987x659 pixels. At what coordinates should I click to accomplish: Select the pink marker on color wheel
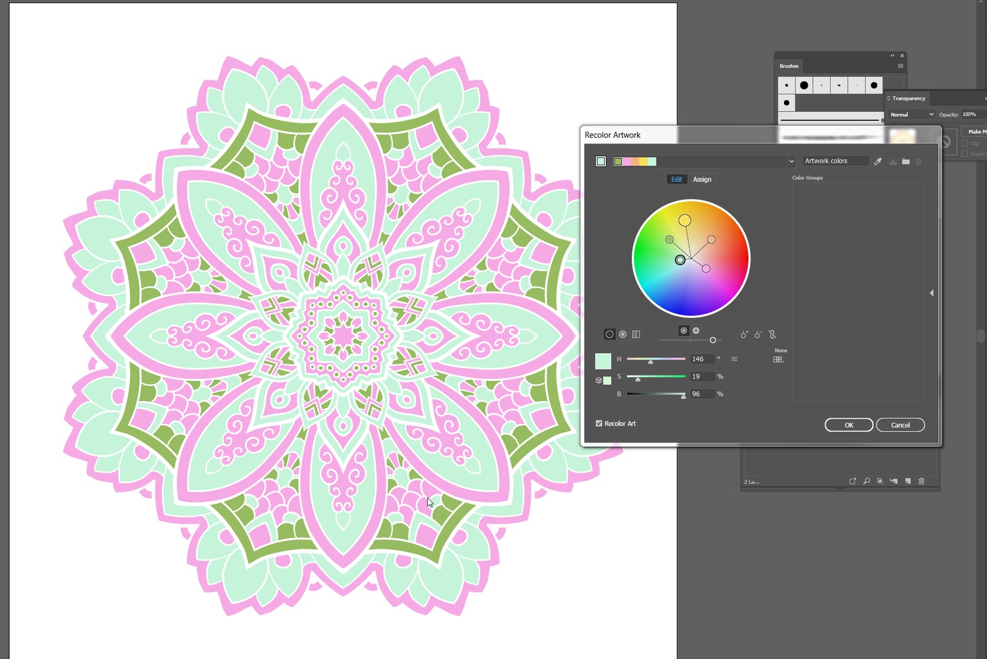point(706,268)
